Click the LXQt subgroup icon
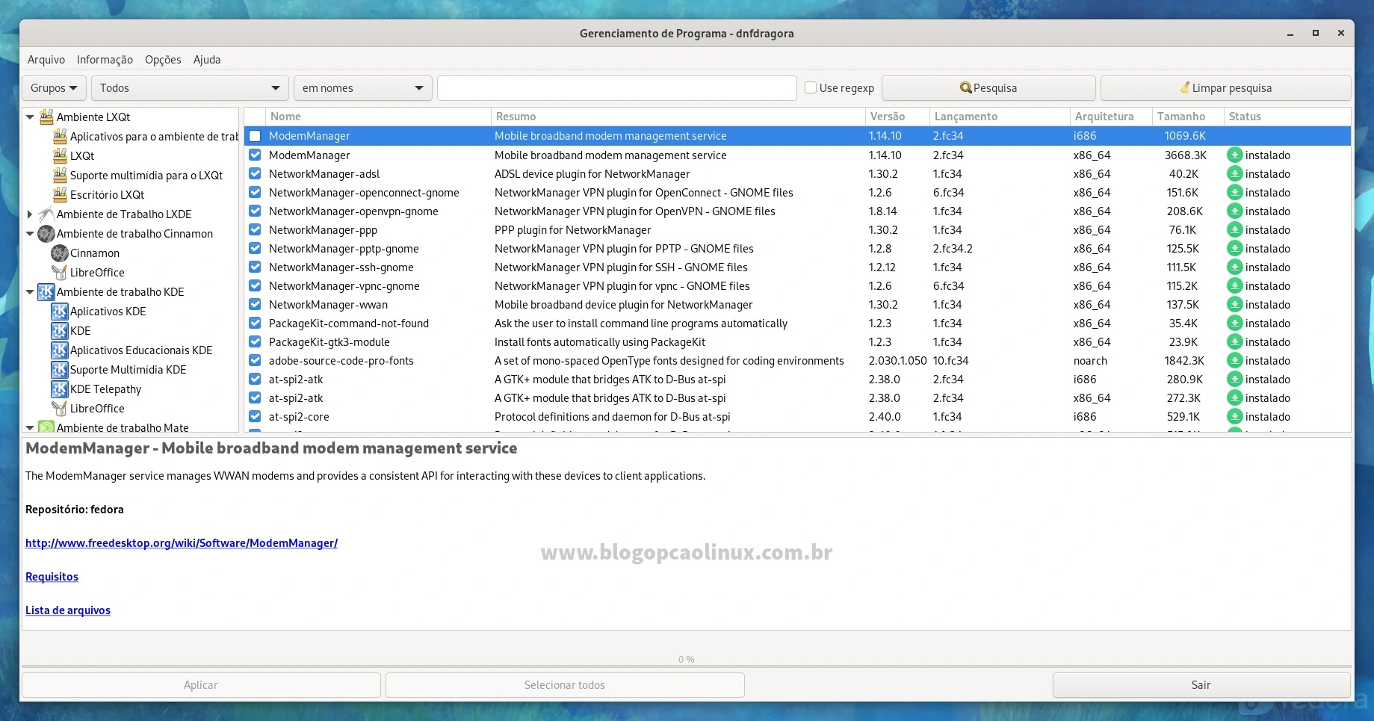Screen dimensions: 1374x721 tap(60, 155)
